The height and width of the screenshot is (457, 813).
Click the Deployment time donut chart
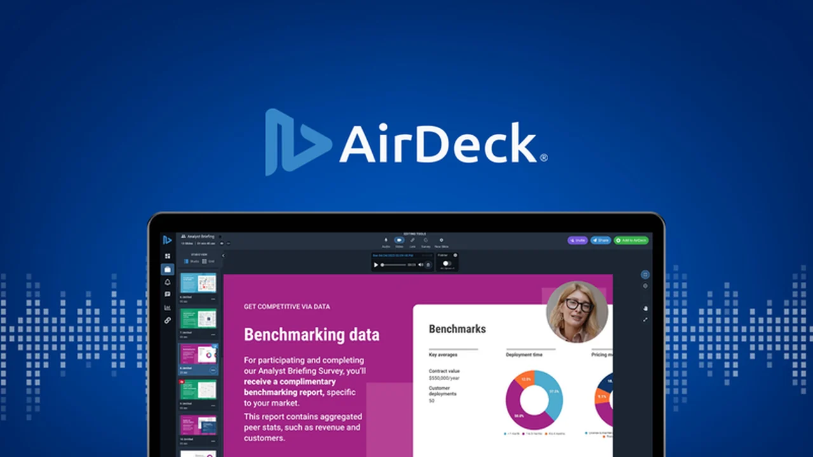click(x=534, y=399)
